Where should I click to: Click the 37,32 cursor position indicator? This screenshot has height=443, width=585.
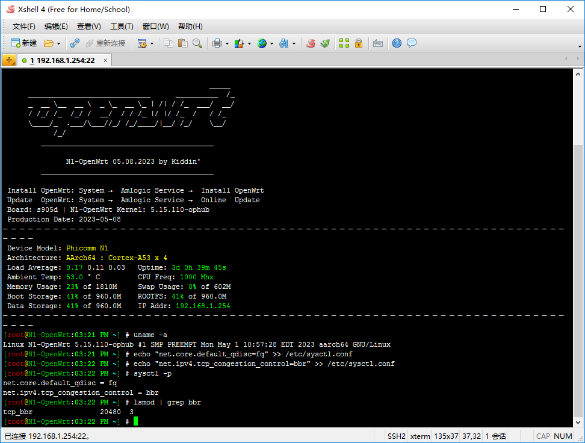[x=472, y=436]
